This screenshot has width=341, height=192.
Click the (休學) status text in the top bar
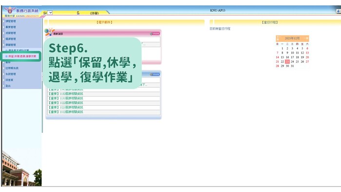(x=95, y=13)
